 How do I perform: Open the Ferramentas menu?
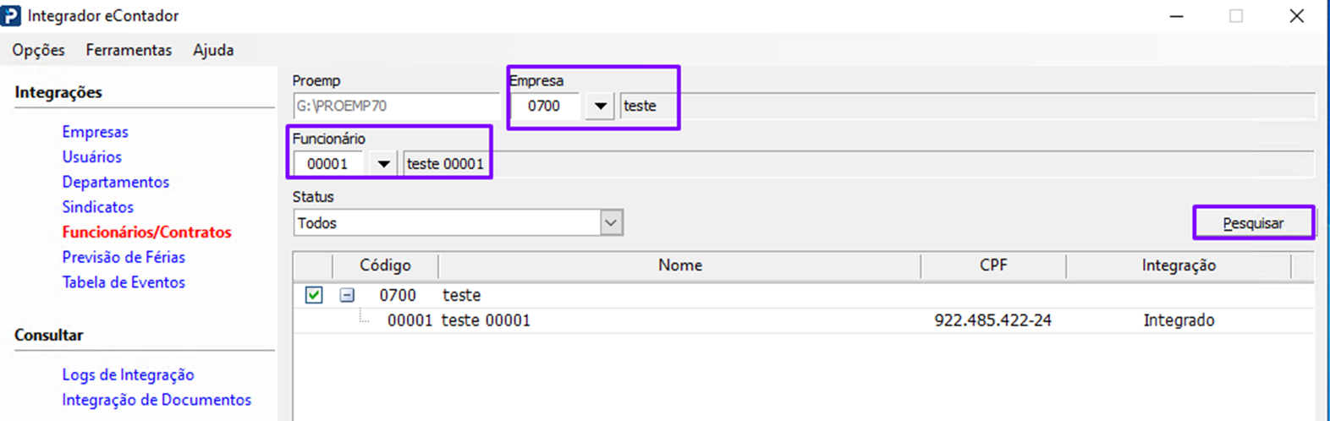129,50
